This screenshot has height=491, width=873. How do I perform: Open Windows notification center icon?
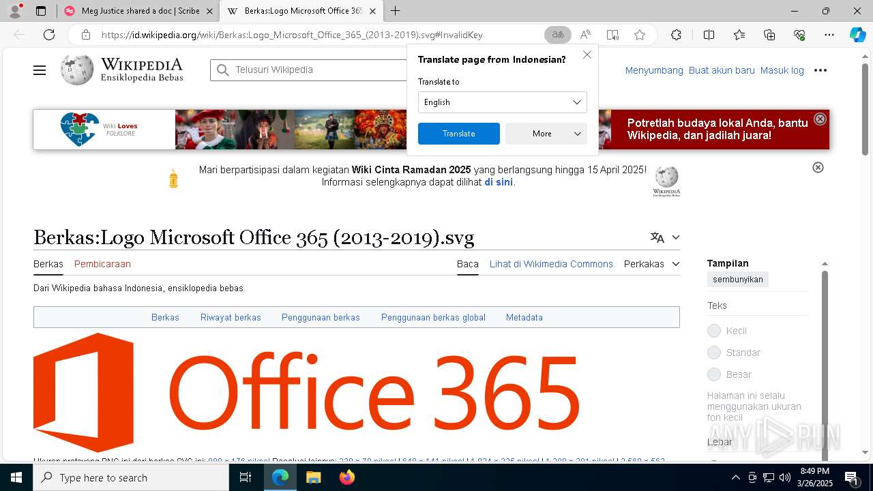(851, 477)
